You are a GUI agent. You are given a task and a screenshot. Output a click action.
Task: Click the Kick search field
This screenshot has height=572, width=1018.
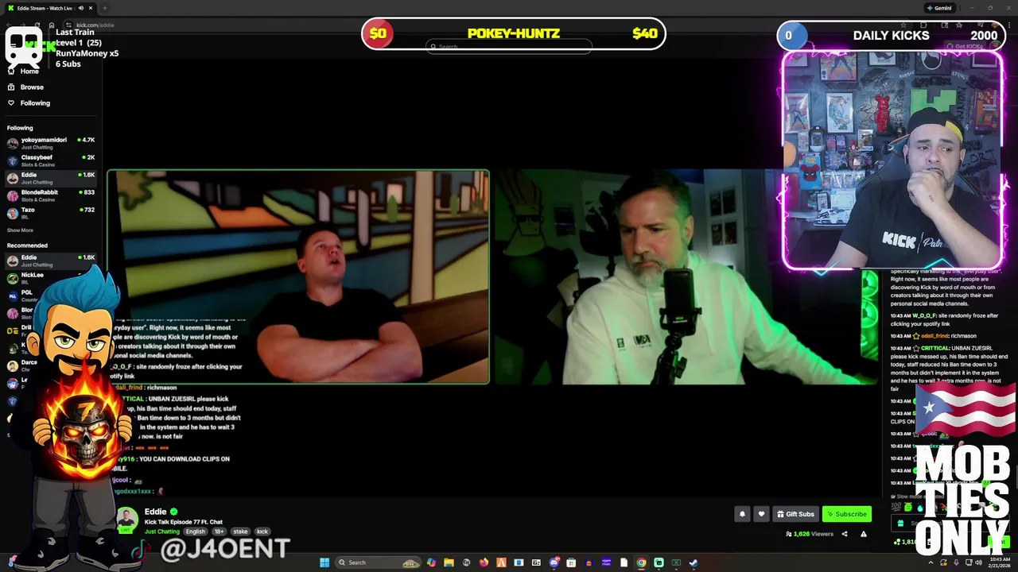(x=509, y=47)
